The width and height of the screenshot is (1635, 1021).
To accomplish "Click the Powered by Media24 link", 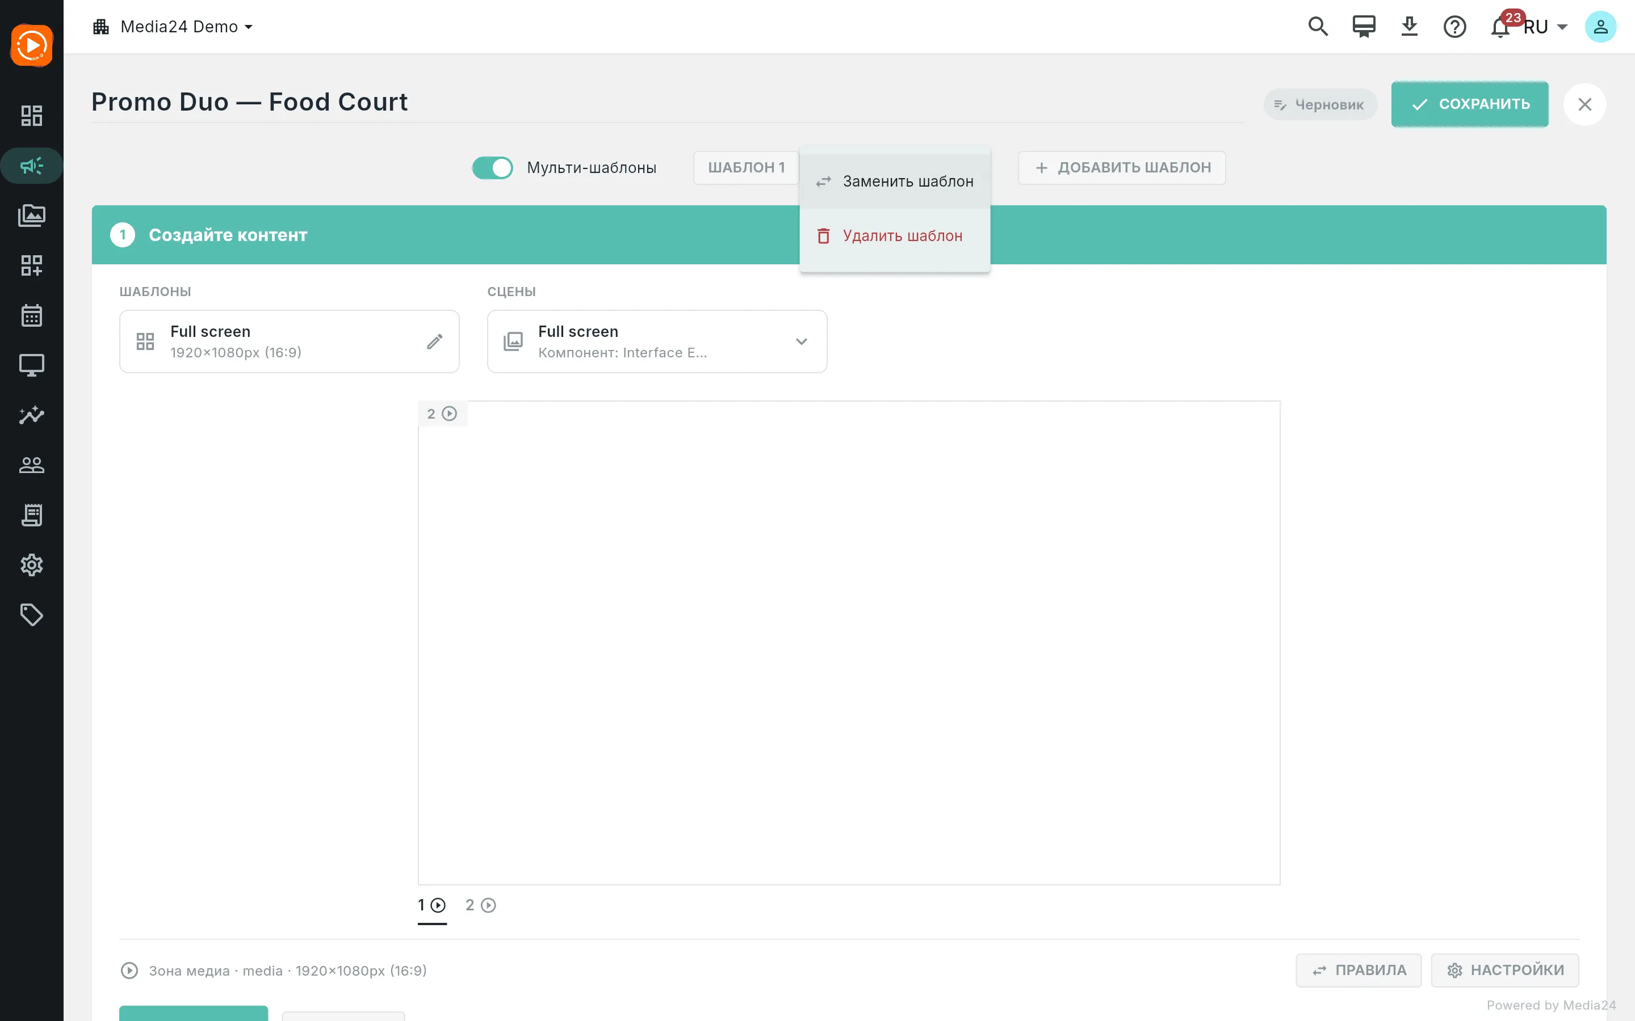I will (x=1551, y=1006).
